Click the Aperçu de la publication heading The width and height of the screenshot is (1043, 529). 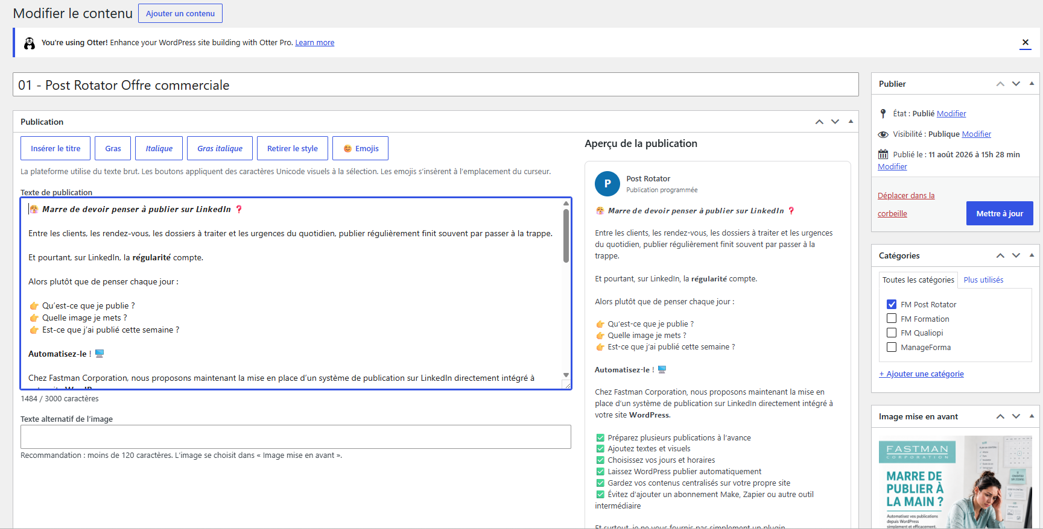point(641,143)
